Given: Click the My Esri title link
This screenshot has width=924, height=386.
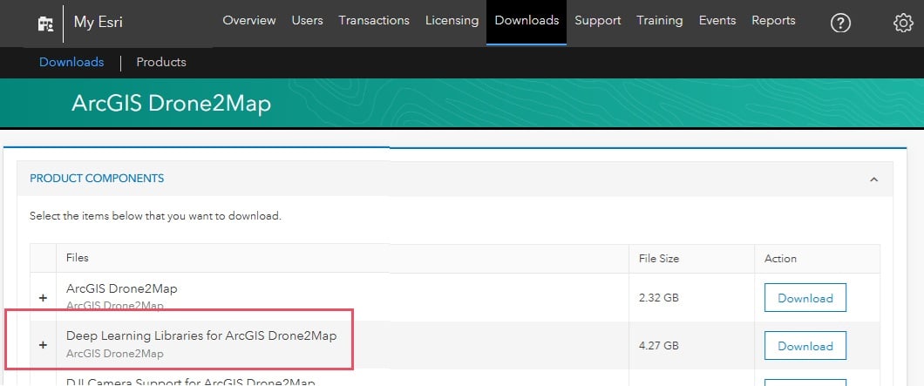Looking at the screenshot, I should (99, 23).
